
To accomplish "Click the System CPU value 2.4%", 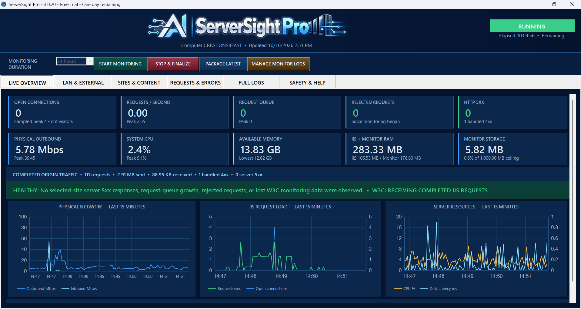I will [x=139, y=150].
